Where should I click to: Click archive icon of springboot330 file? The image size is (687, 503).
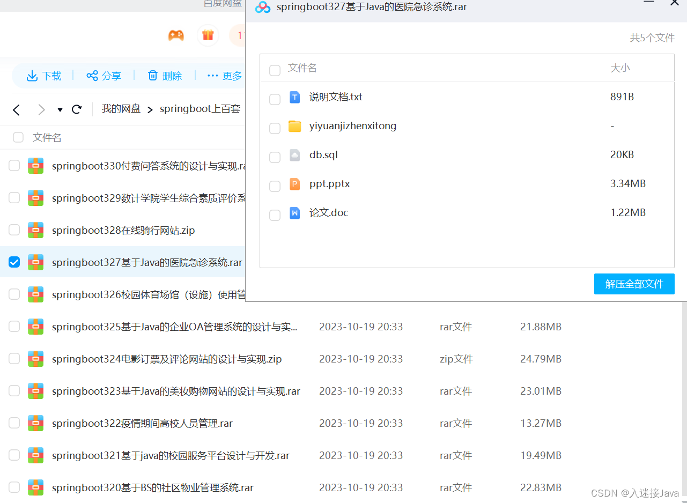(36, 166)
